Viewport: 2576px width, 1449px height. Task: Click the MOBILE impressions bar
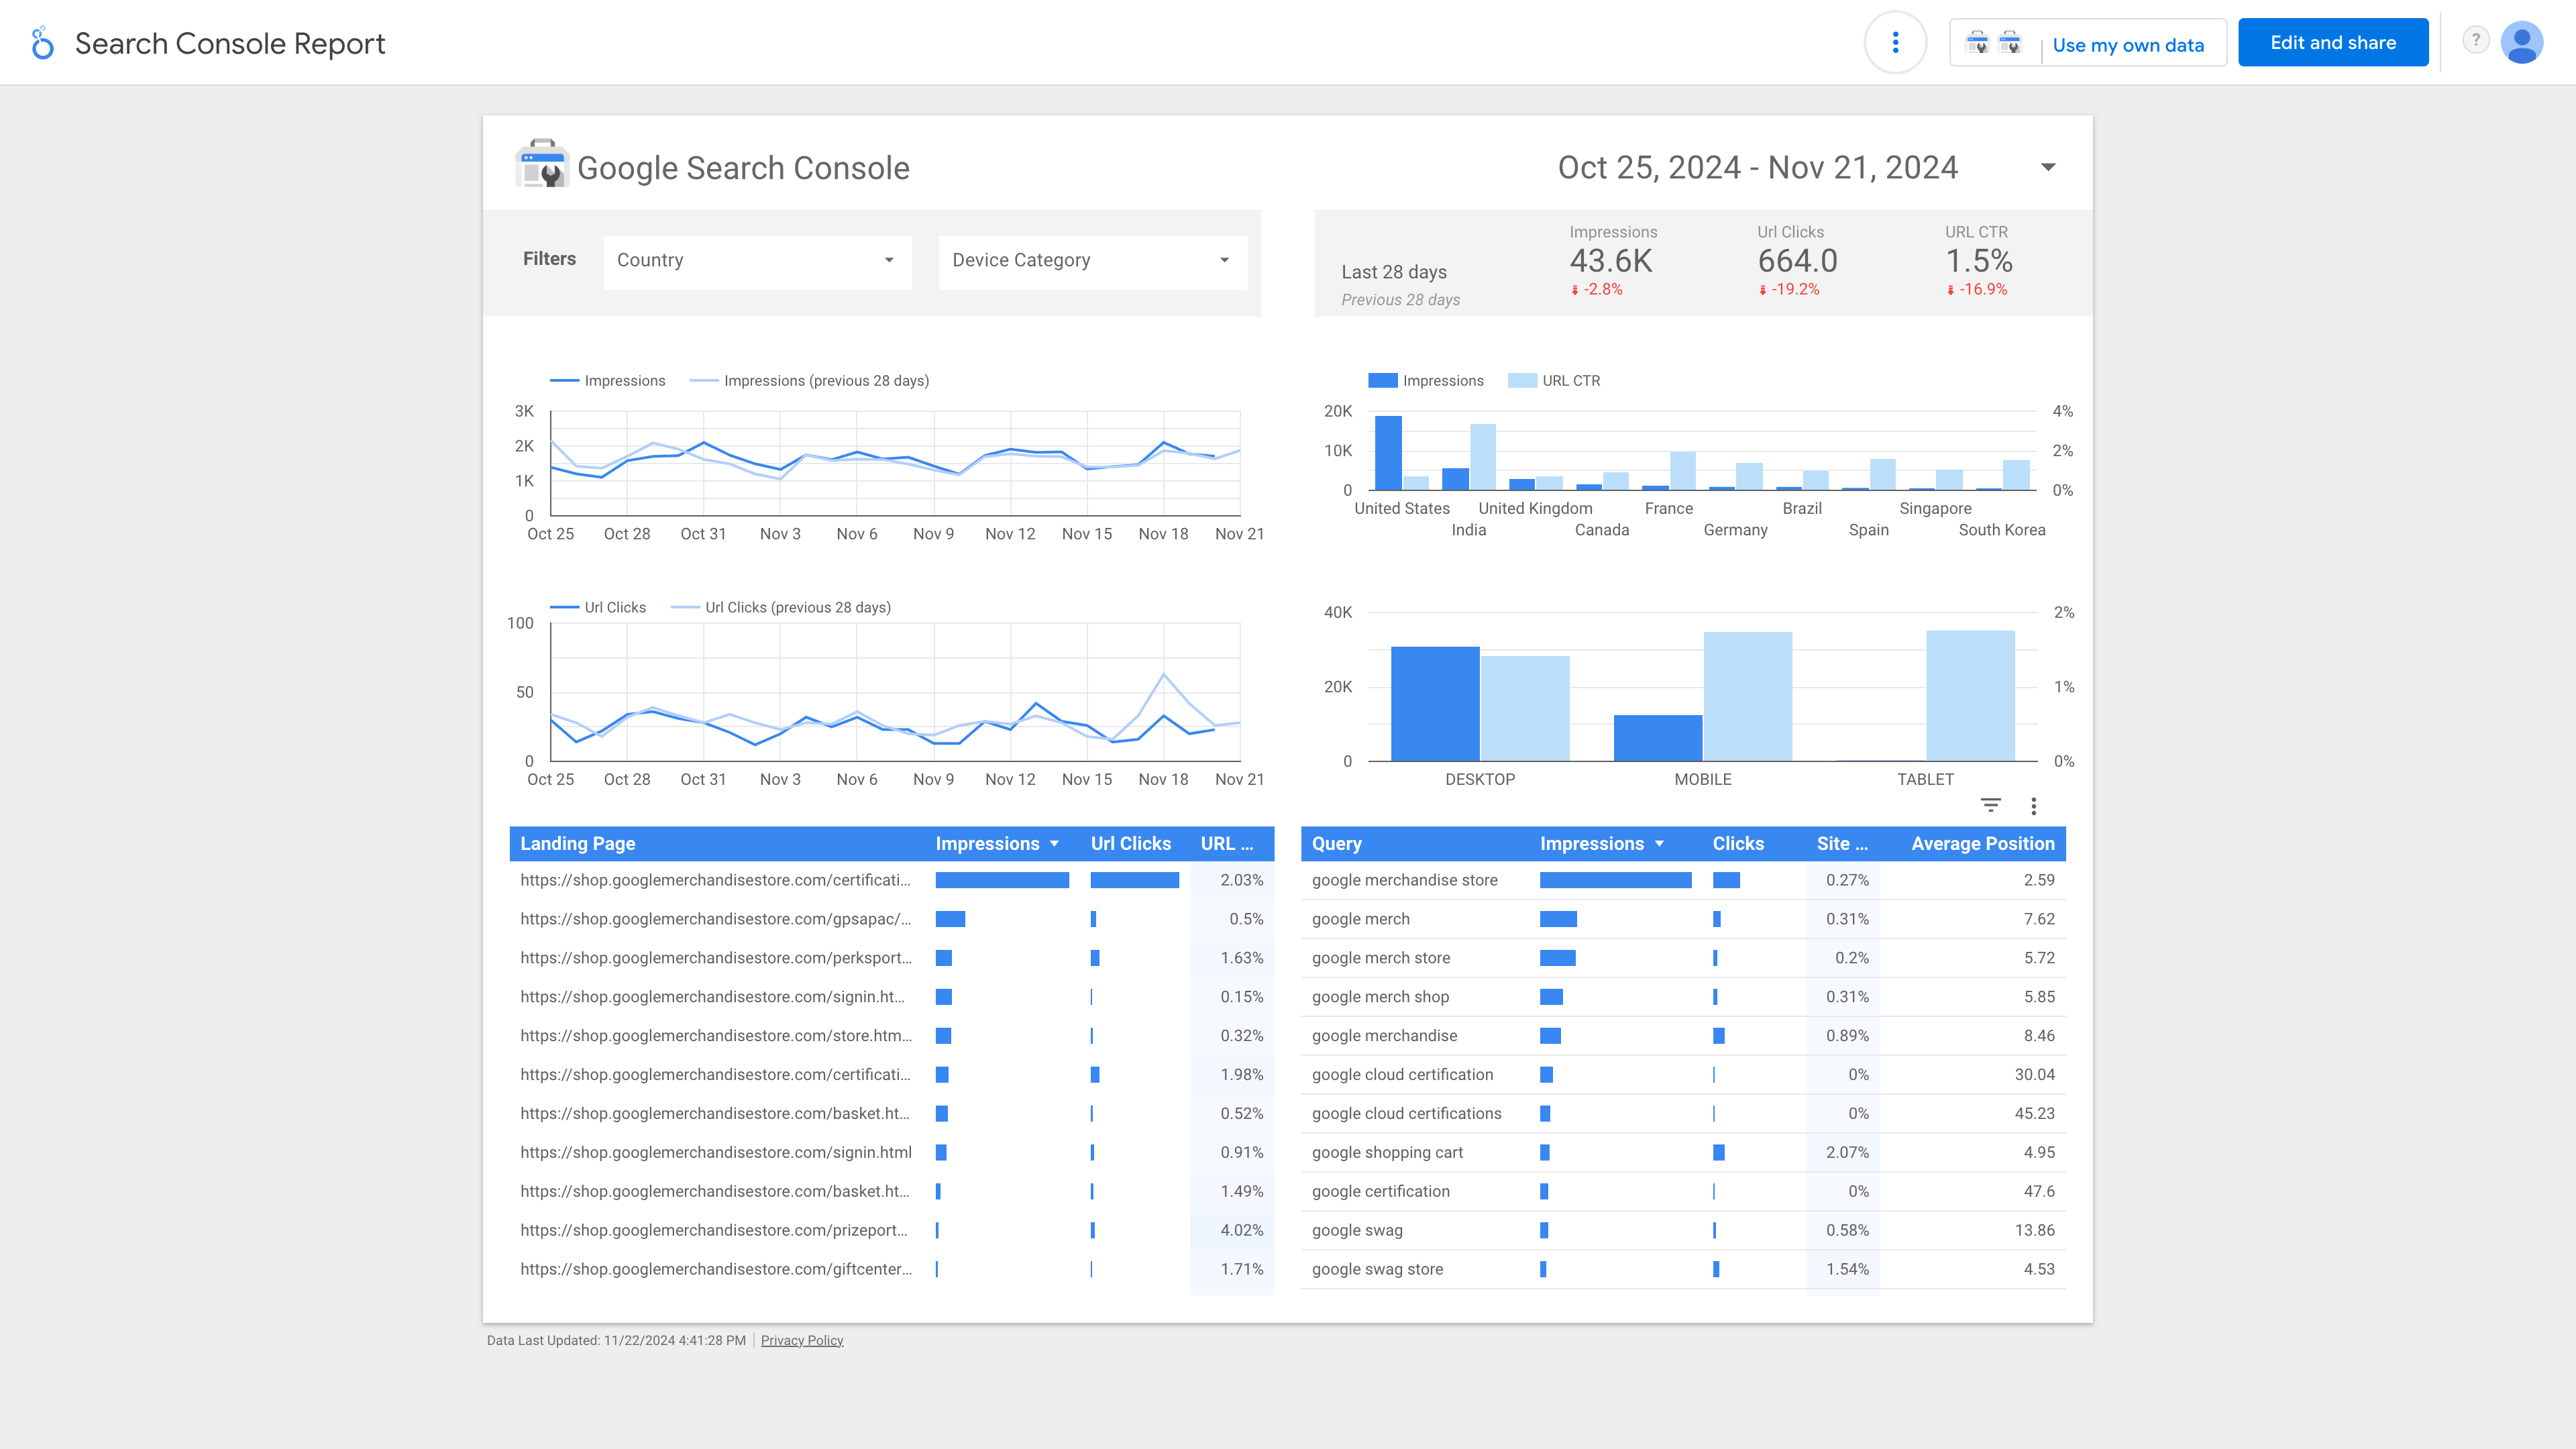click(x=1657, y=738)
